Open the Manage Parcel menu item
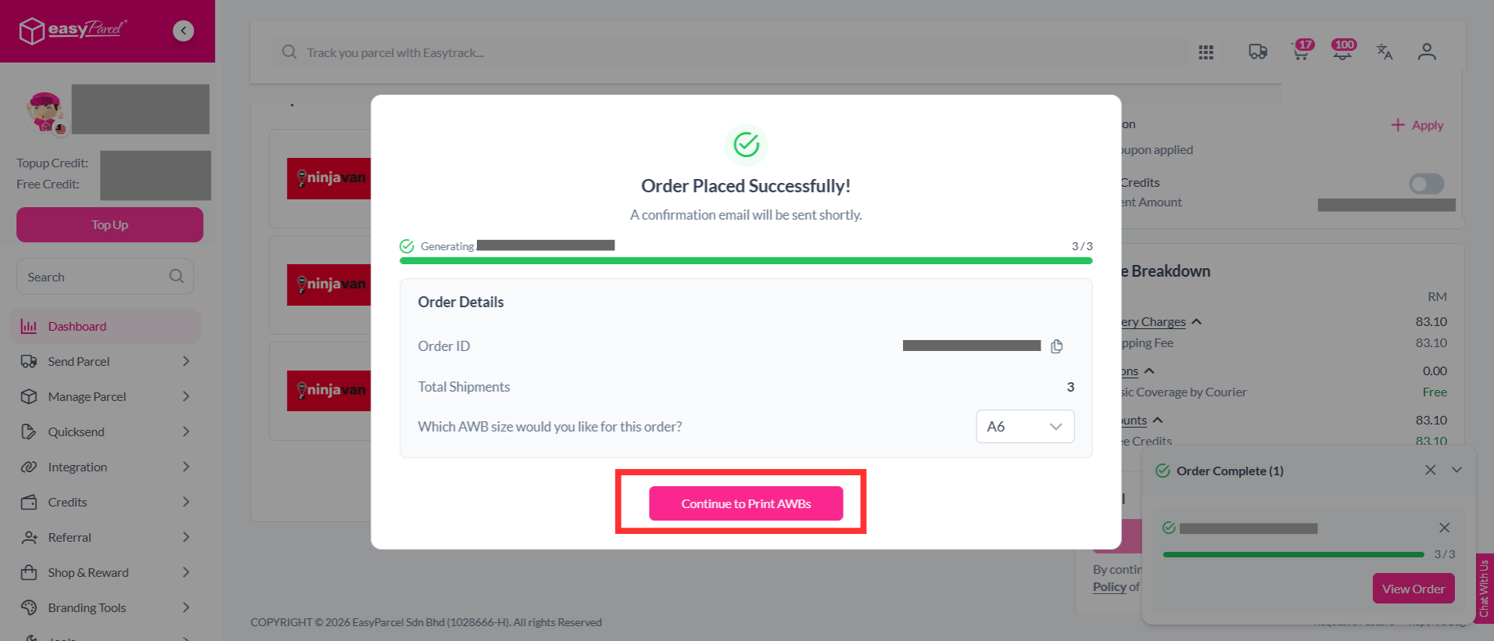 point(106,396)
